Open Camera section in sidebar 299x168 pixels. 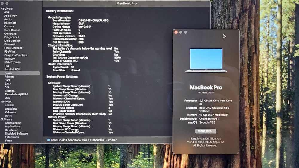pyautogui.click(x=9, y=27)
